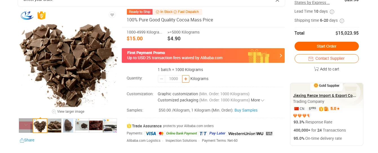Click the shopping cart Add to cart icon

pyautogui.click(x=316, y=69)
